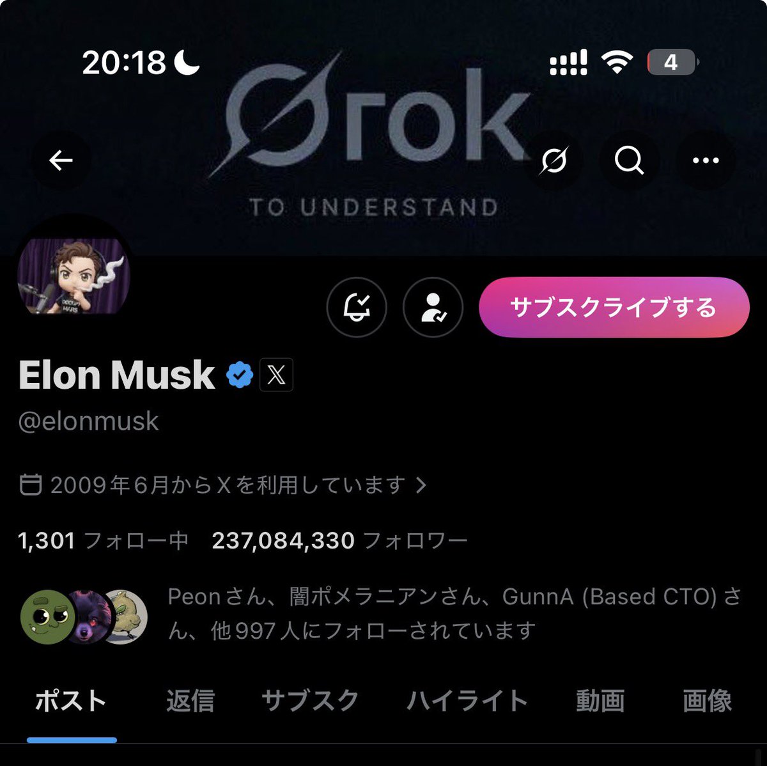Open the mutual followers list starting with Peonさん
The image size is (767, 766).
pos(381,614)
